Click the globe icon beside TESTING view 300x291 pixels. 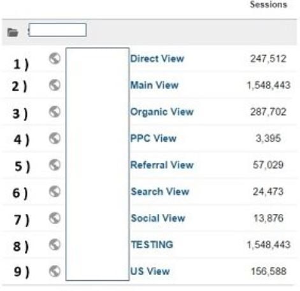pos(55,245)
